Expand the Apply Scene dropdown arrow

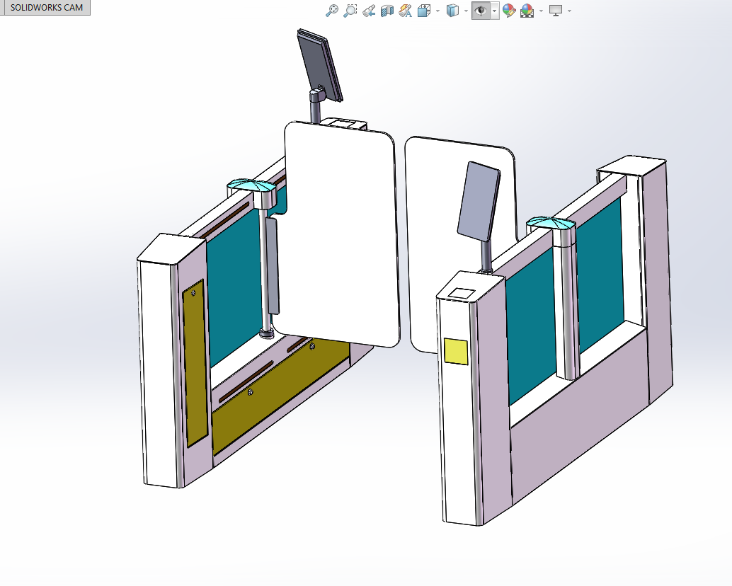click(541, 11)
